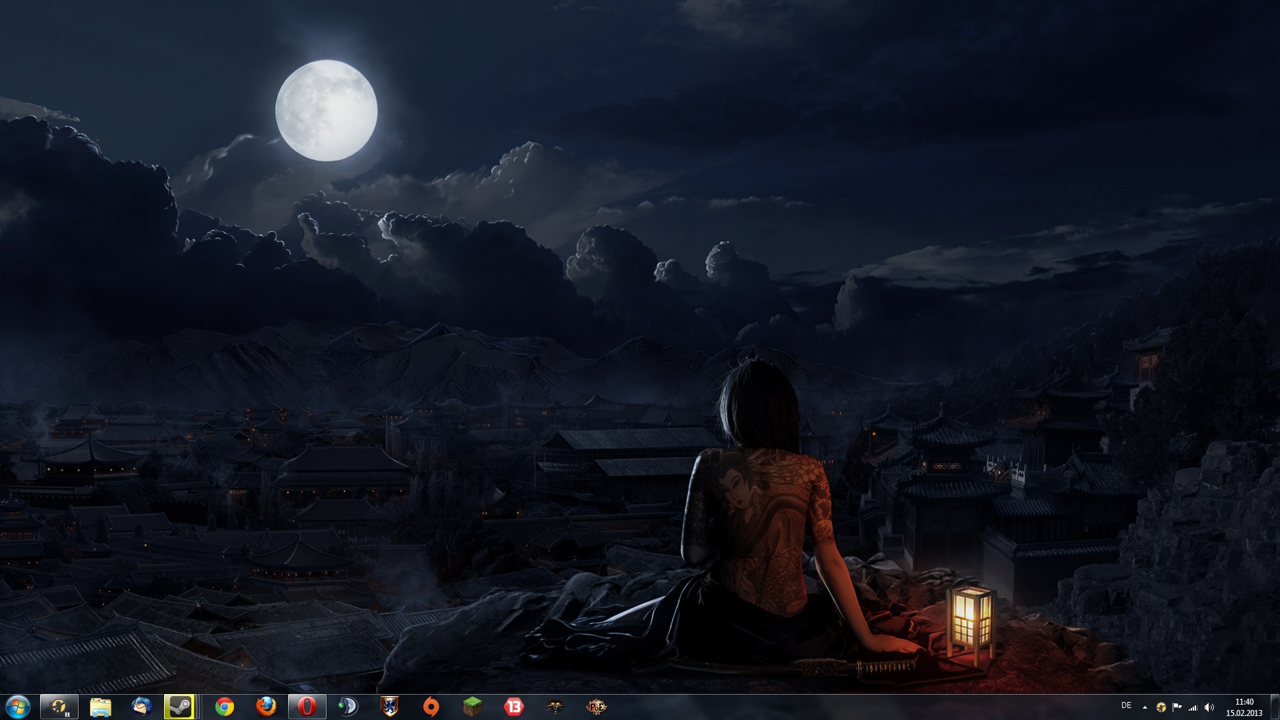Viewport: 1280px width, 720px height.
Task: Open the Windows Start menu
Action: pyautogui.click(x=17, y=707)
